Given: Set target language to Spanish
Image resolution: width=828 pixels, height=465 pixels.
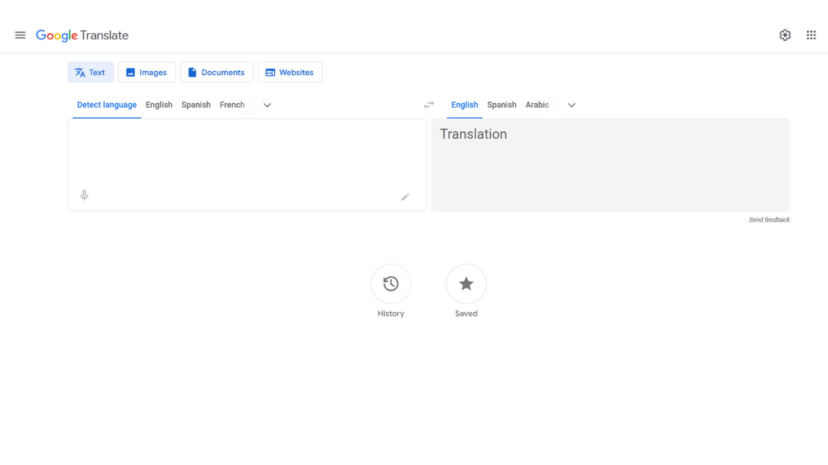Looking at the screenshot, I should click(x=501, y=105).
